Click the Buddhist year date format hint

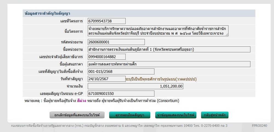tap(161, 79)
